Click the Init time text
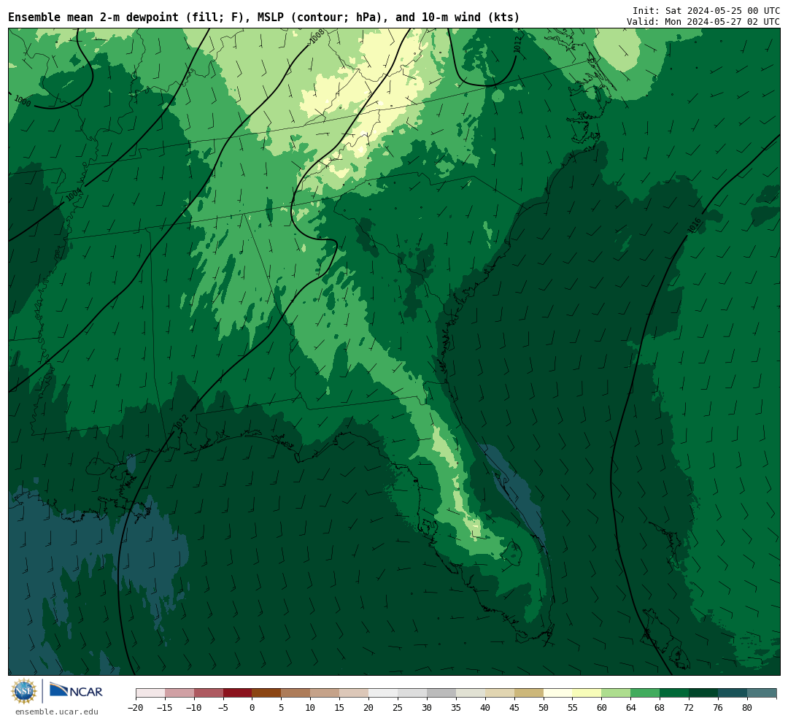 [x=706, y=10]
